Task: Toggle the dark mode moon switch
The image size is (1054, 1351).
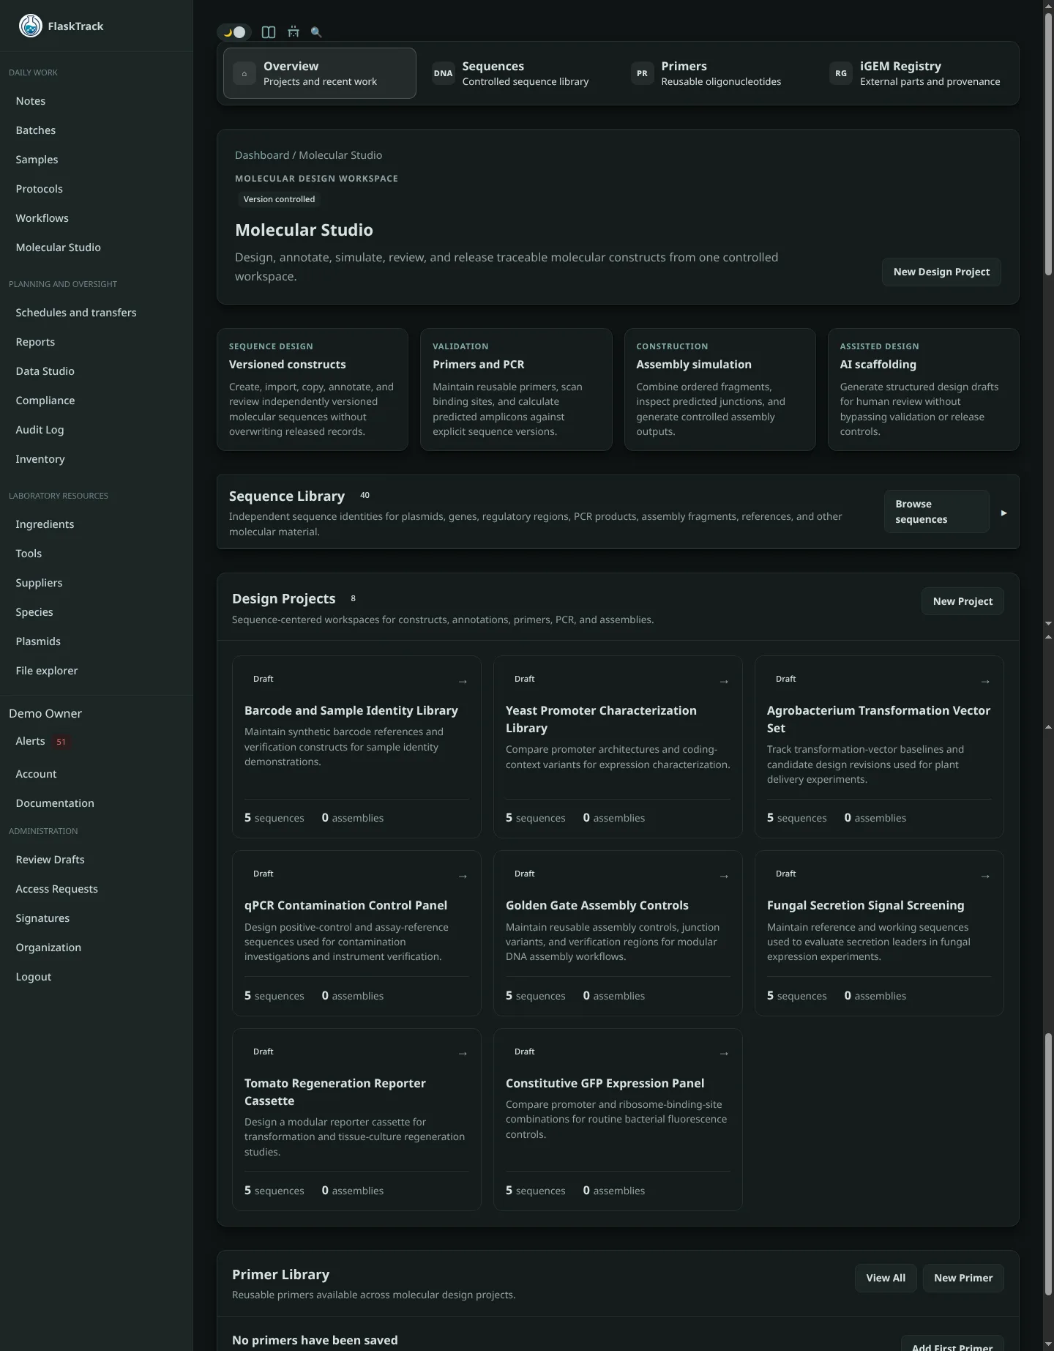Action: (x=234, y=32)
